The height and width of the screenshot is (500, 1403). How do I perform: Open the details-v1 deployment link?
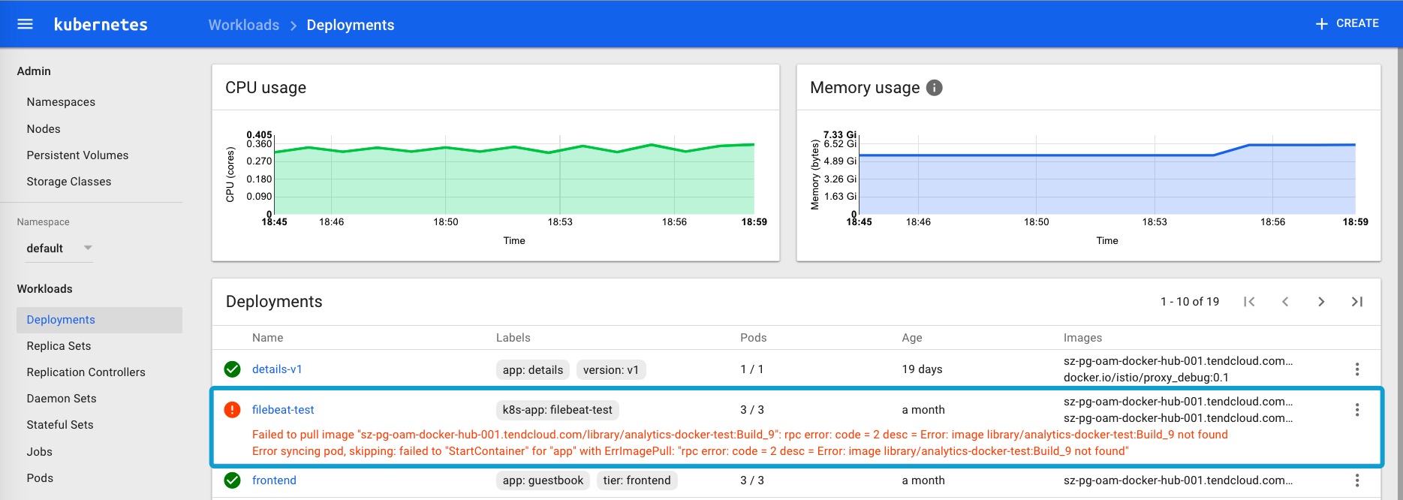coord(277,369)
